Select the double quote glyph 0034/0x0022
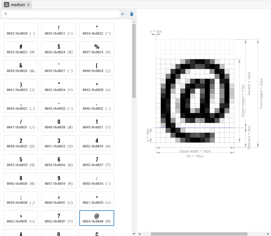 pyautogui.click(x=97, y=30)
